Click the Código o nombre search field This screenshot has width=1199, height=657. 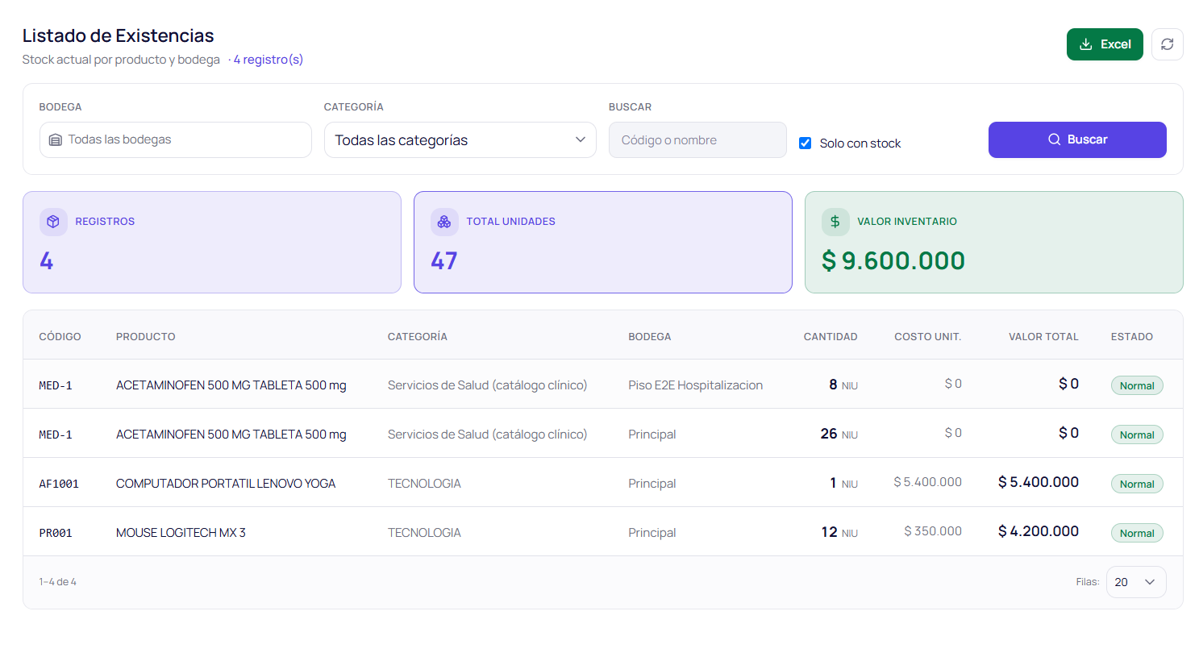pyautogui.click(x=697, y=139)
